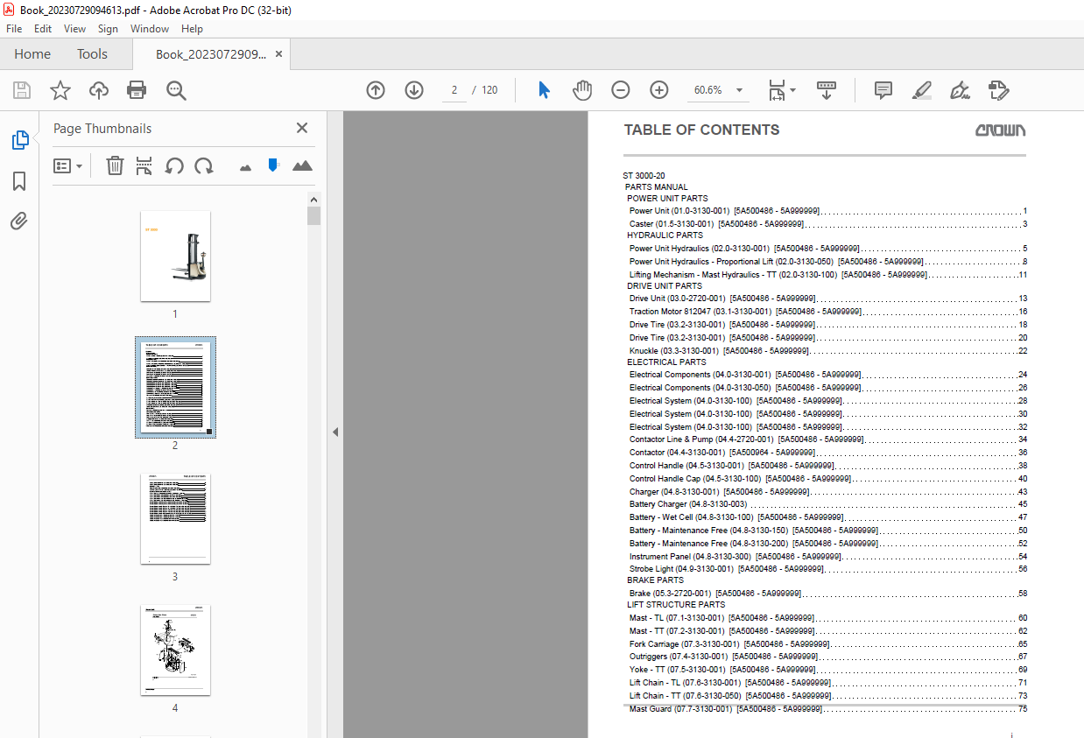Upload file to cloud icon
The height and width of the screenshot is (738, 1084).
[x=99, y=90]
